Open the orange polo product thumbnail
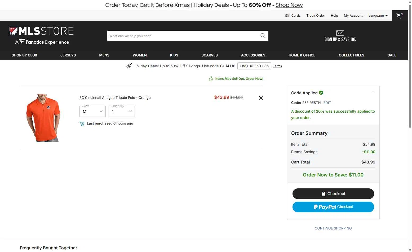Viewport: 412px width, 252px height. pyautogui.click(x=43, y=118)
